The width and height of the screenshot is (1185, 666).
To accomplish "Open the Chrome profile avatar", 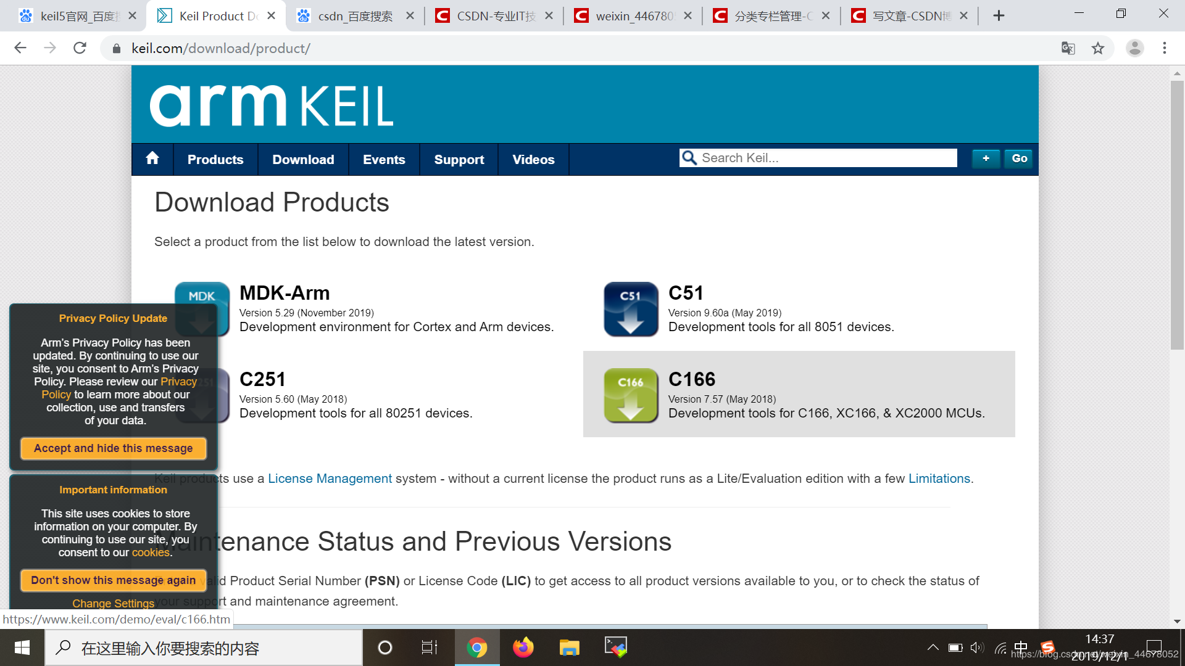I will click(1134, 48).
